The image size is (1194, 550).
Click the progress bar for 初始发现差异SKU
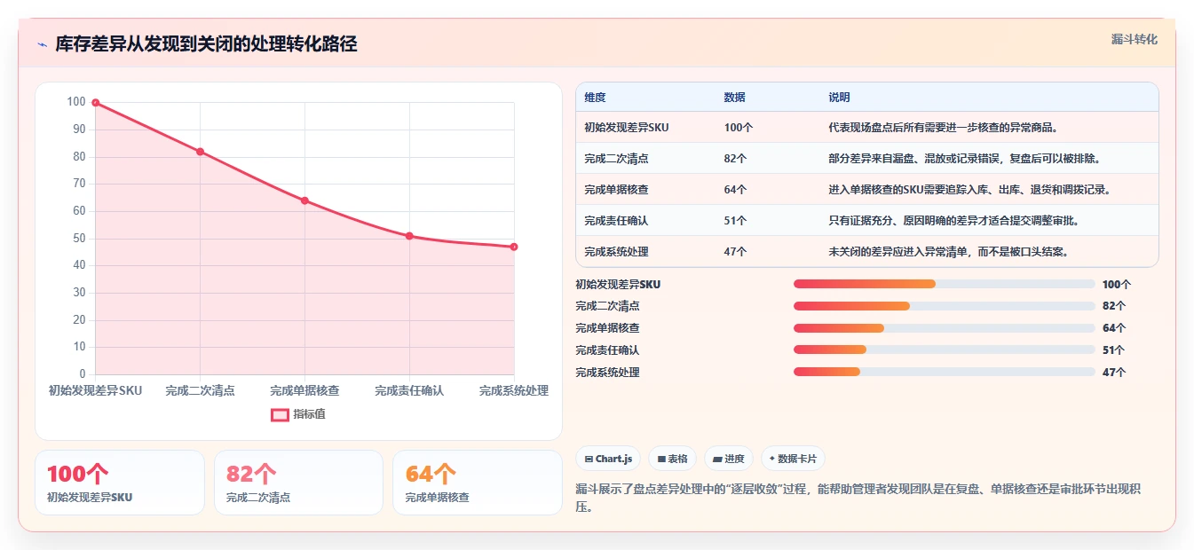pyautogui.click(x=945, y=284)
